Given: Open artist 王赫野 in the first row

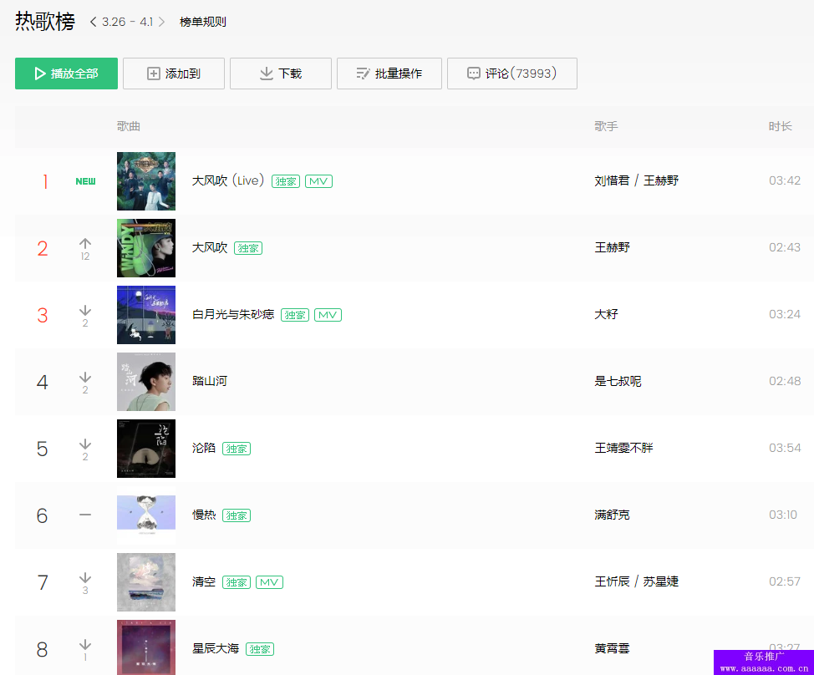Looking at the screenshot, I should (x=661, y=180).
